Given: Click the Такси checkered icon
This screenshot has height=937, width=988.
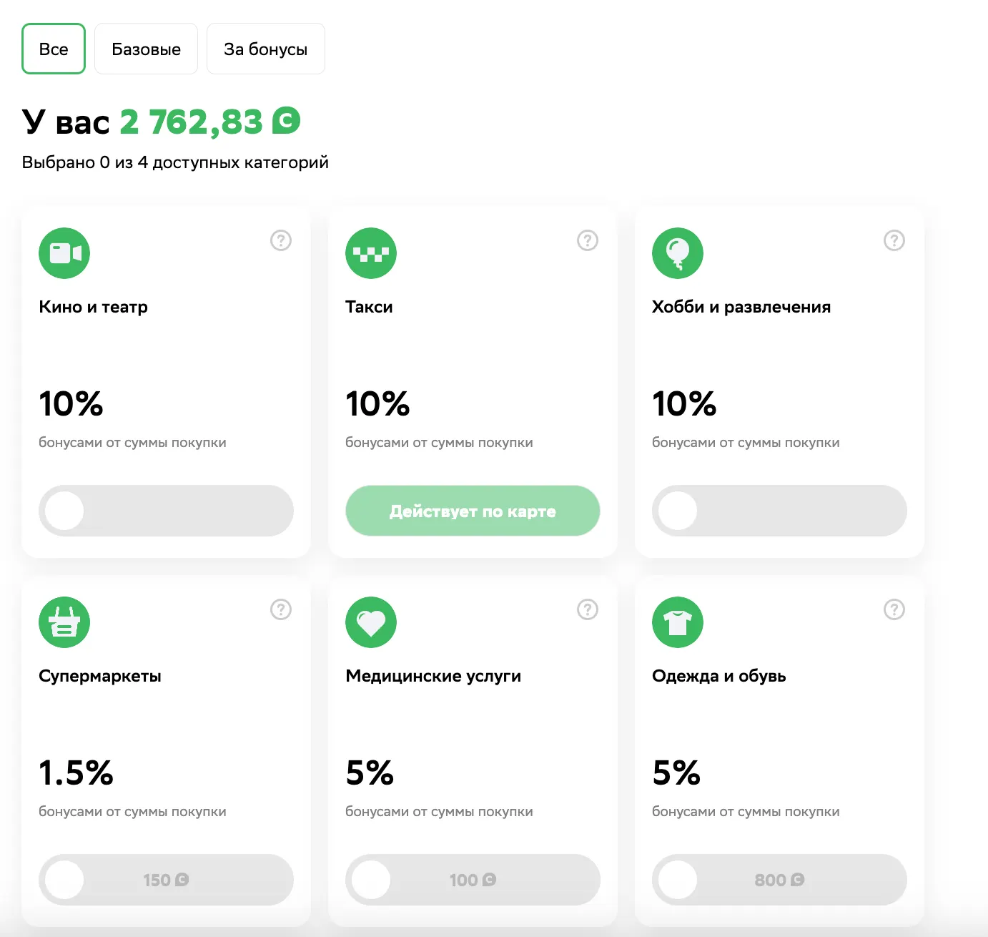Looking at the screenshot, I should [371, 253].
